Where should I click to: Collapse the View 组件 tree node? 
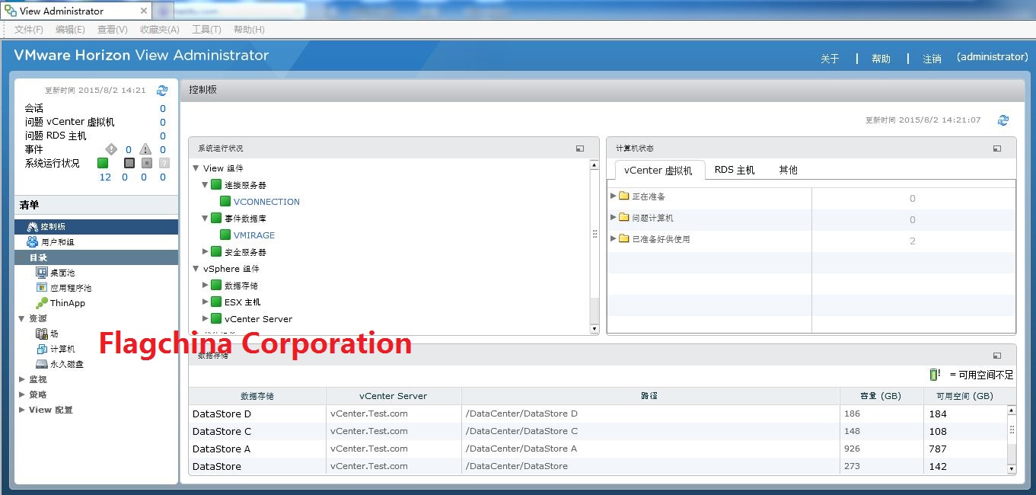point(196,168)
